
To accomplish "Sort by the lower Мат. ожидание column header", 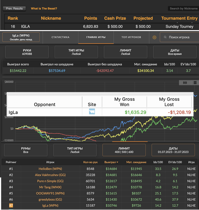I will click(136, 162).
